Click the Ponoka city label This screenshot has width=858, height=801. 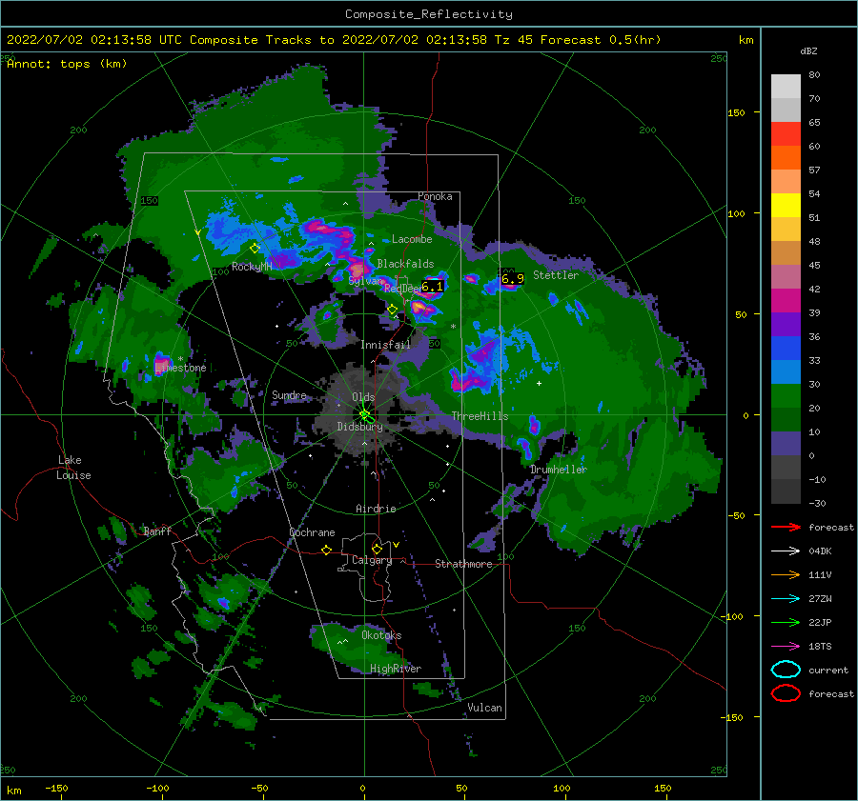tap(435, 196)
